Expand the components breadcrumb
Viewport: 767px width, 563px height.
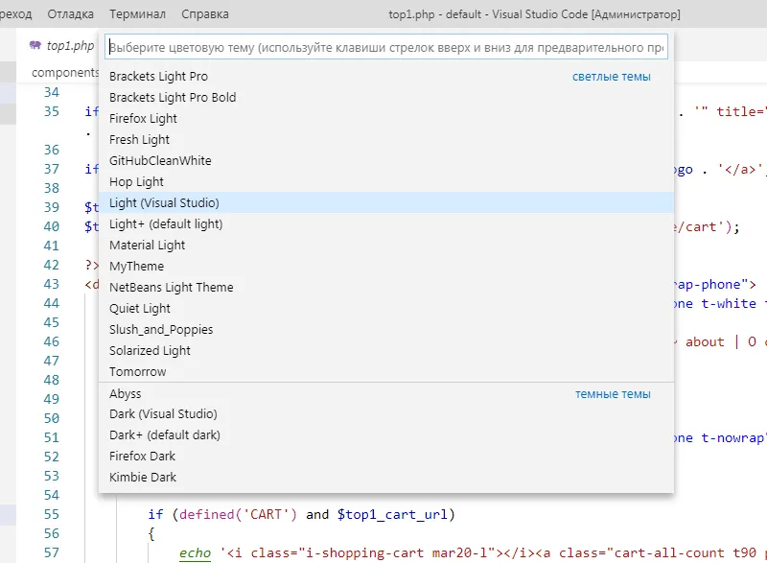pyautogui.click(x=66, y=71)
